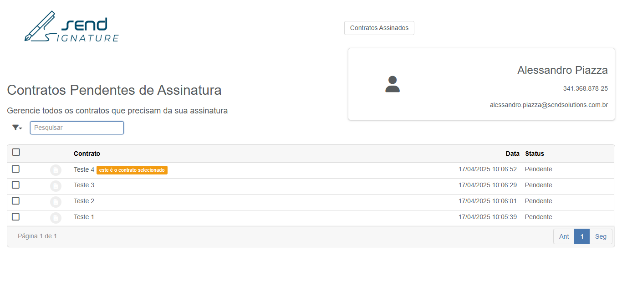
Task: Click the document icon for Teste 1
Action: [56, 218]
